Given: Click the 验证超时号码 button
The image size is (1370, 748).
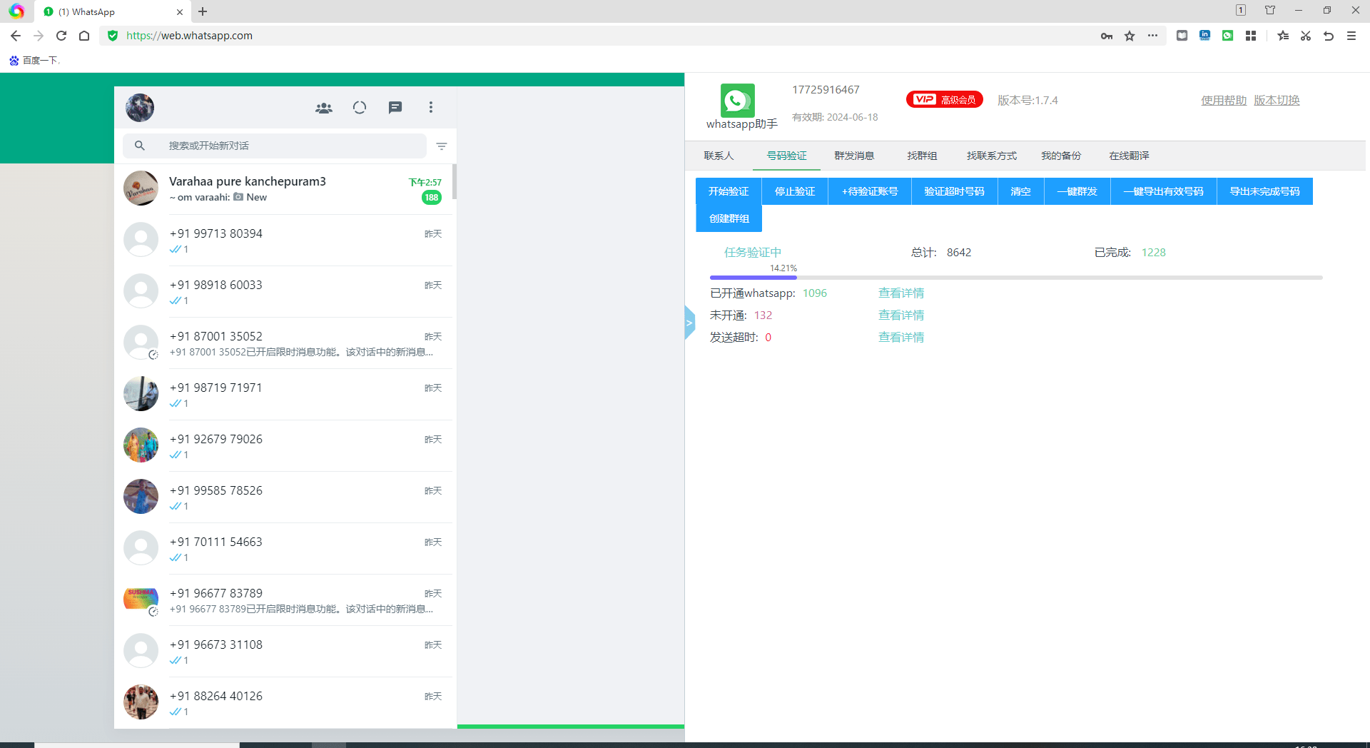Looking at the screenshot, I should (x=954, y=191).
